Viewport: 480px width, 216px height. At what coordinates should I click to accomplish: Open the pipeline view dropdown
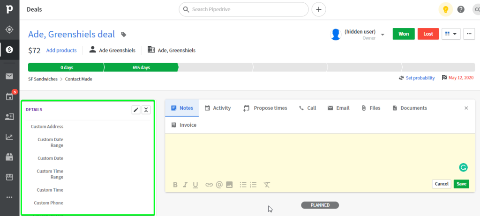coord(451,34)
